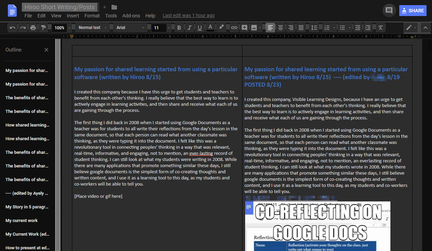Expand the numbered list style arrow
Screen dimensions: 432x251
coord(334,28)
